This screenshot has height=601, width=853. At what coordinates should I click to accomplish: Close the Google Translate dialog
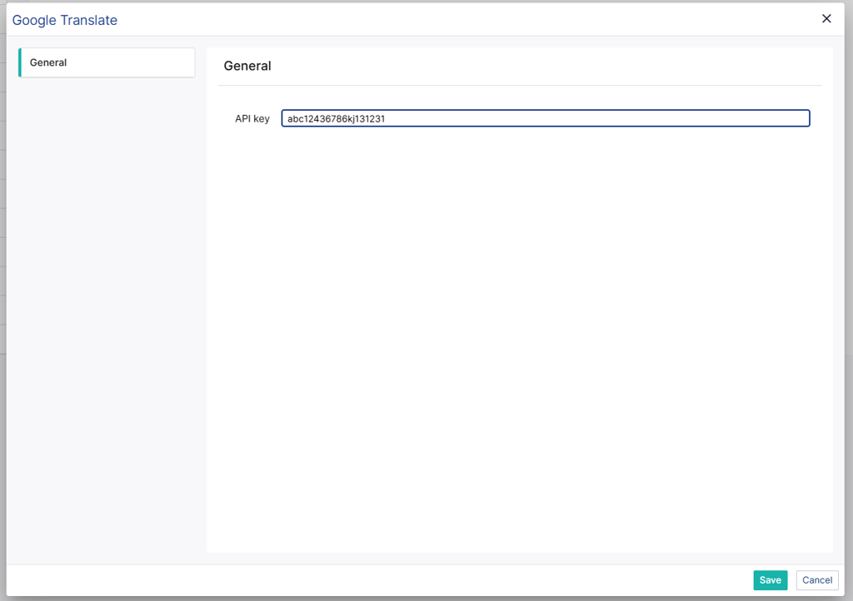coord(826,19)
